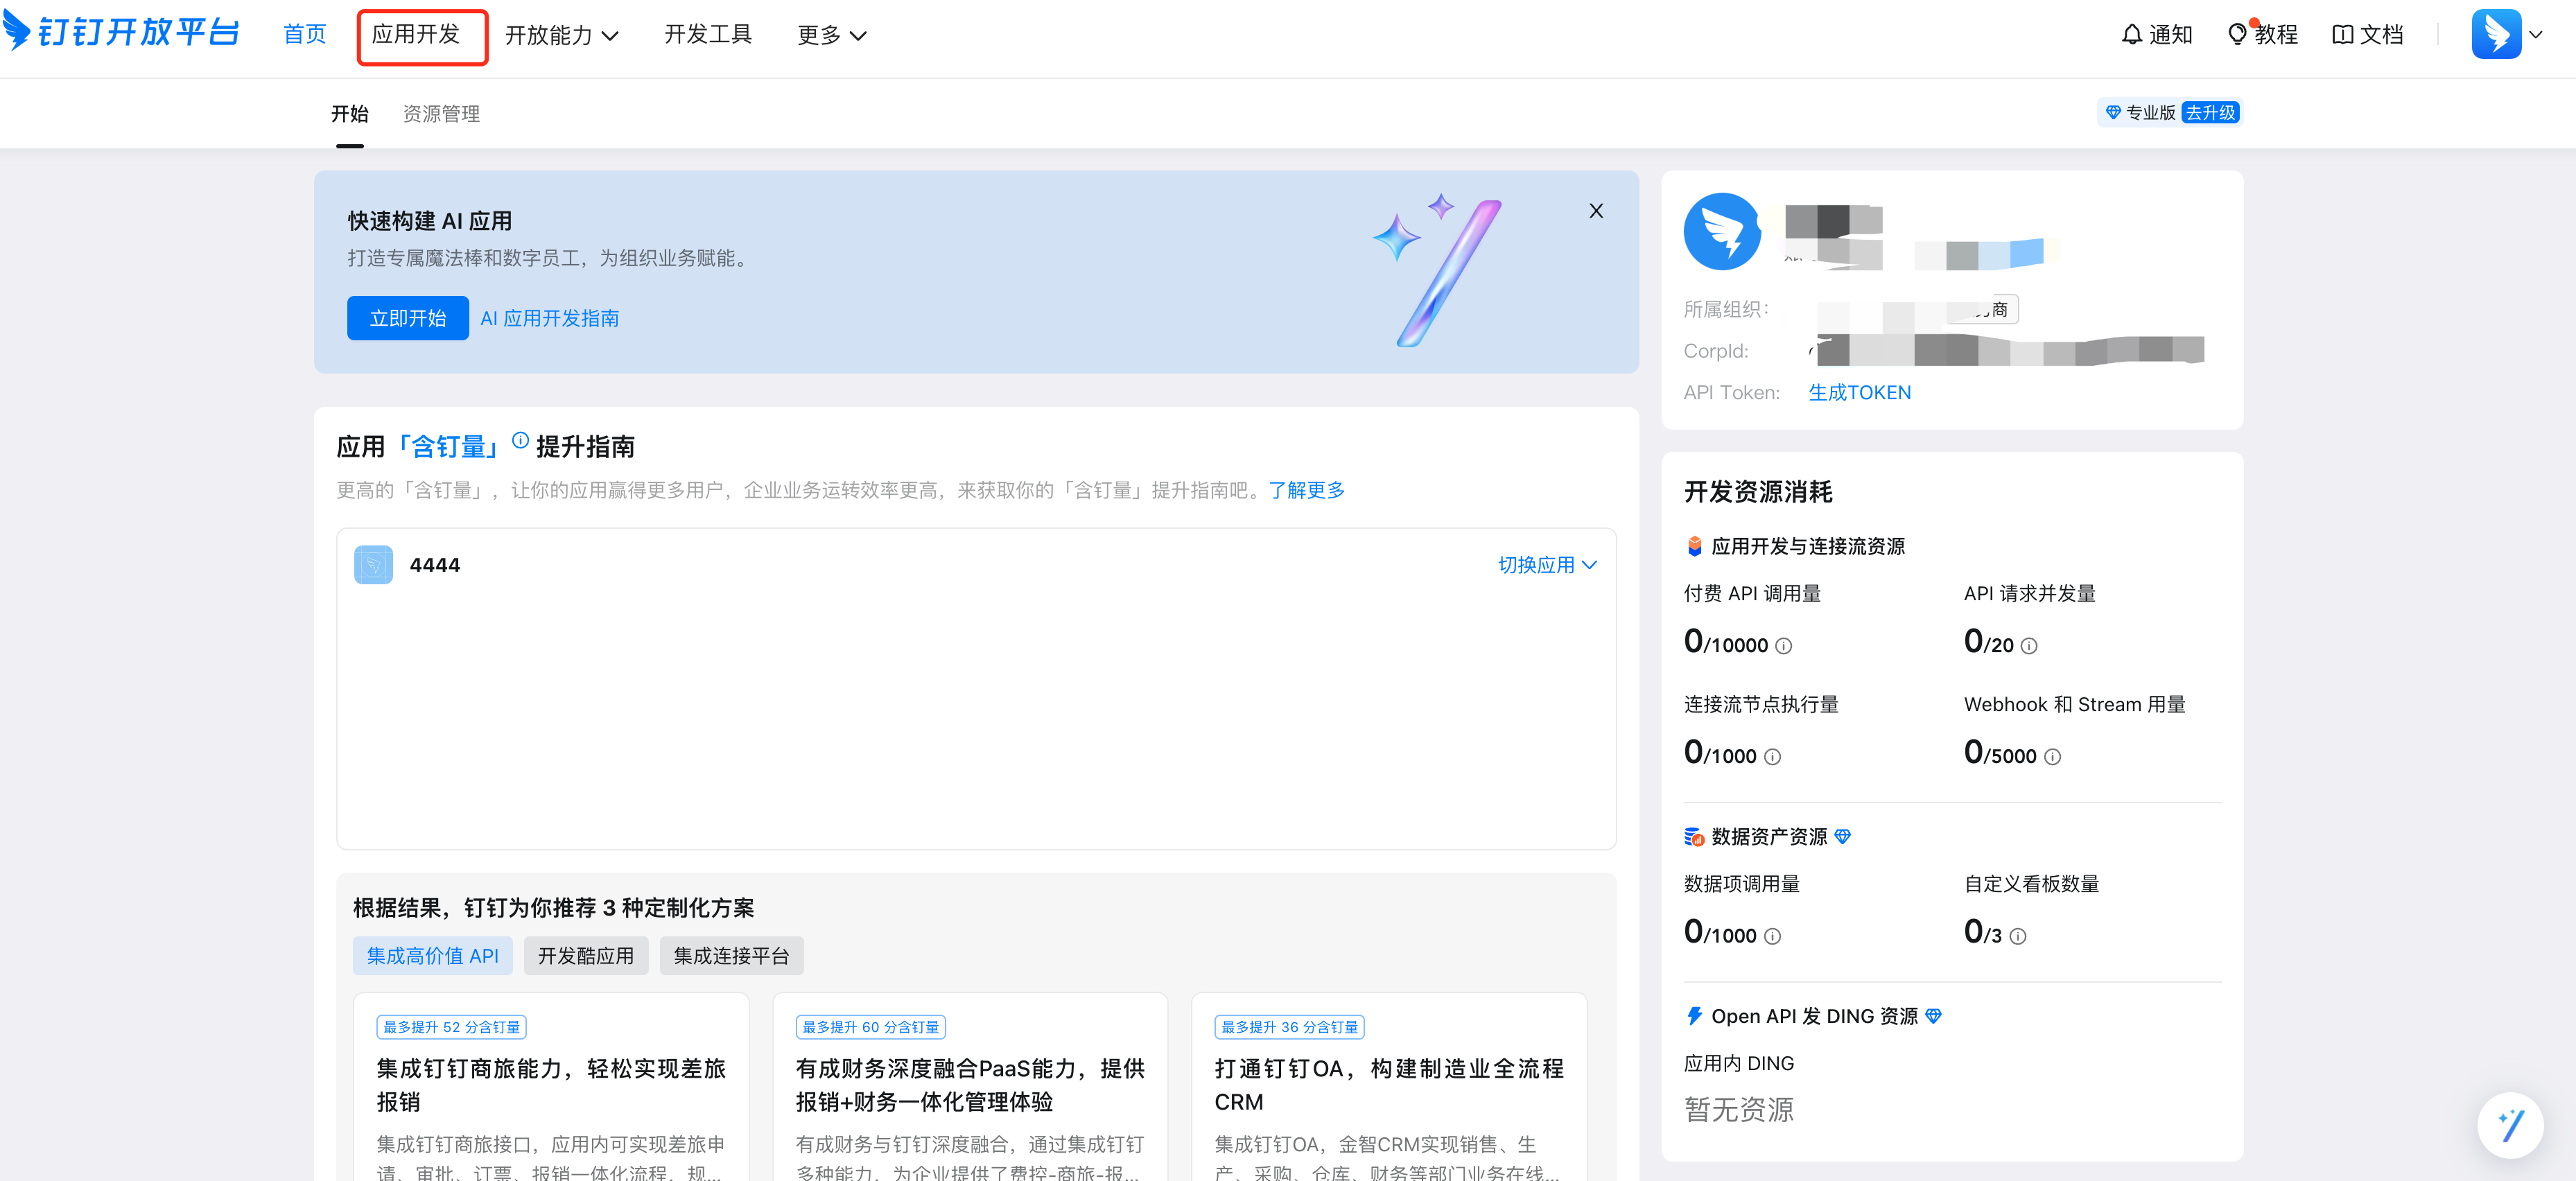The width and height of the screenshot is (2576, 1181).
Task: Expand the account menu chevron
Action: pyautogui.click(x=2535, y=35)
